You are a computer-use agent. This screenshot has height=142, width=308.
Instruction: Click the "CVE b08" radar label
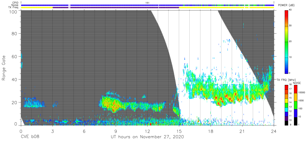30,137
